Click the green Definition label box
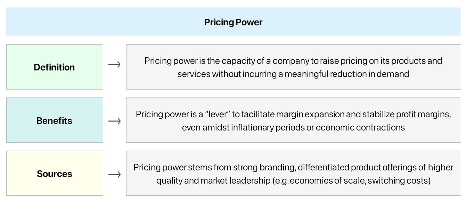This screenshot has height=203, width=467. (55, 67)
